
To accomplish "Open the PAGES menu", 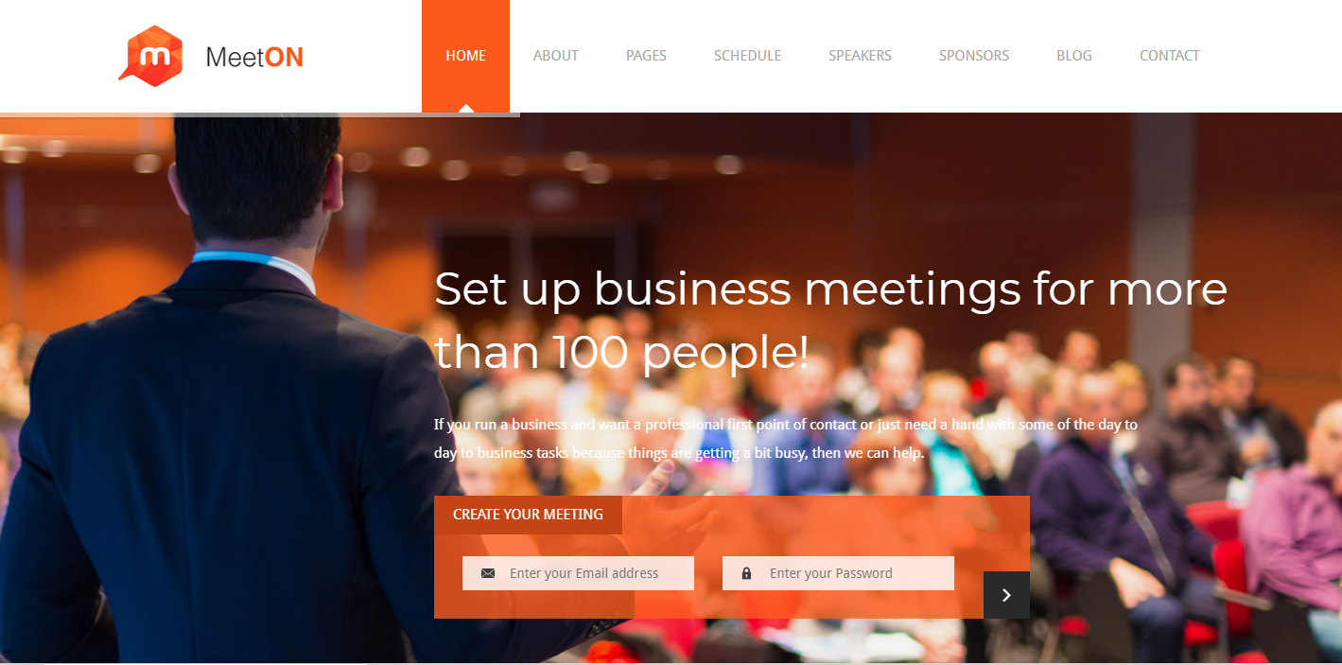I will [646, 56].
